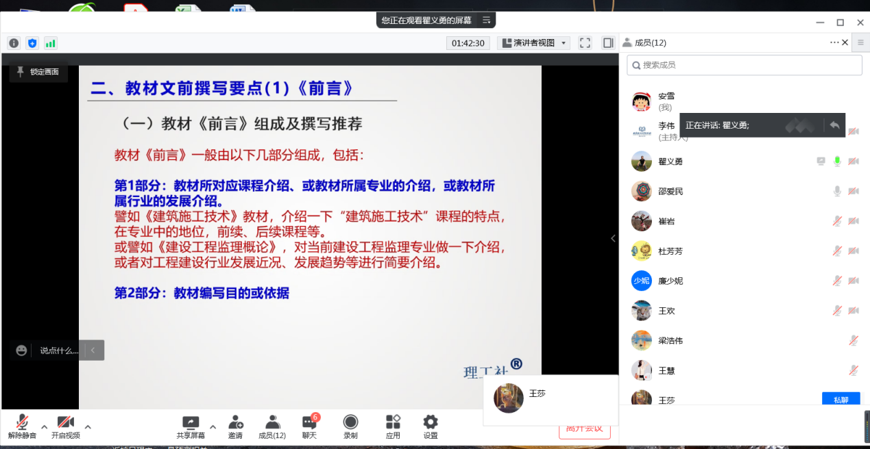Click the meeting info icon
This screenshot has height=449, width=870.
14,43
